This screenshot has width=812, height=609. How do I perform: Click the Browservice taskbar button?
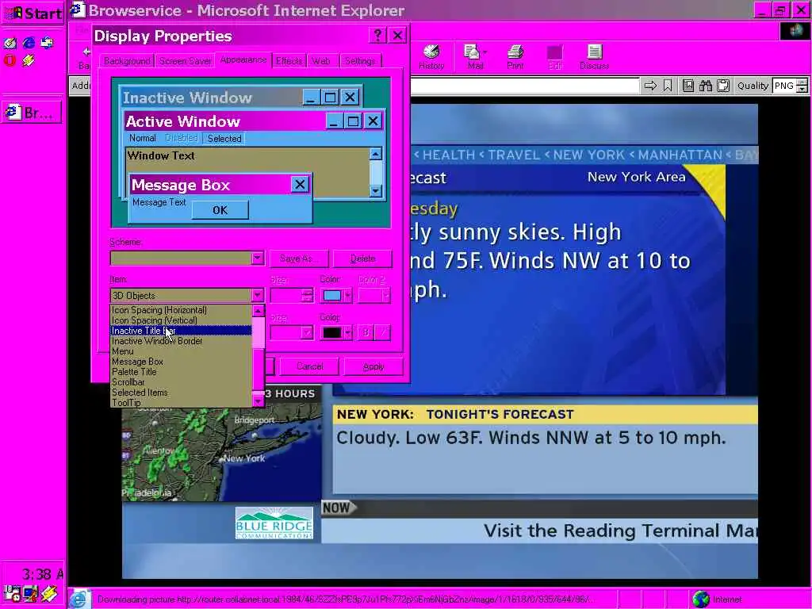click(x=32, y=113)
